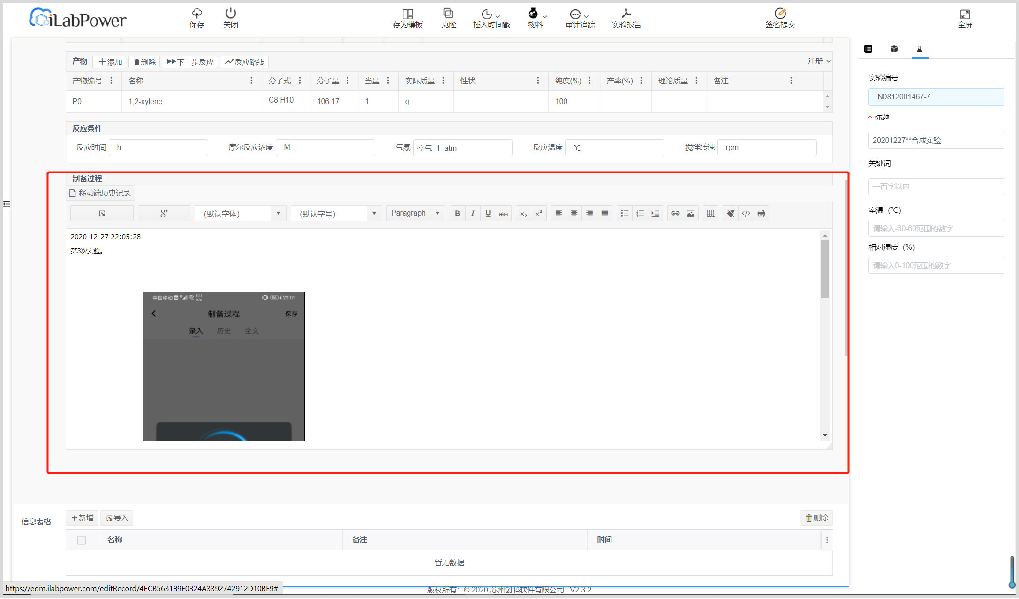
Task: Click the Google Plus style toolbar button
Action: [164, 214]
